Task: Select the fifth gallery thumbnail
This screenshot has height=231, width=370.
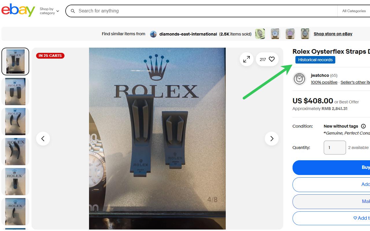Action: (x=15, y=182)
